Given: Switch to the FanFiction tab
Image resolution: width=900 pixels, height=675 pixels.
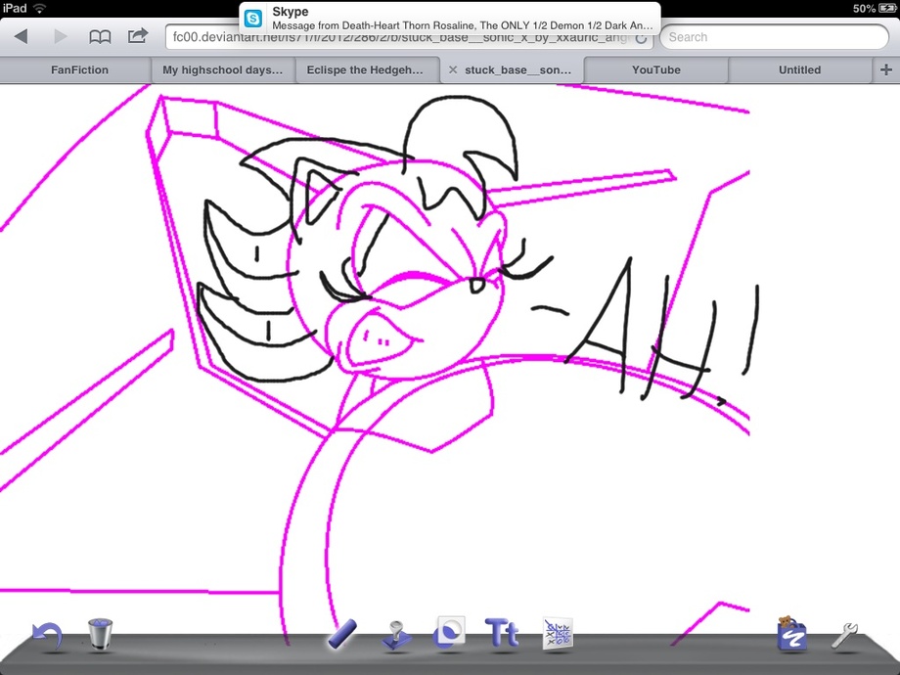Looking at the screenshot, I should click(79, 70).
